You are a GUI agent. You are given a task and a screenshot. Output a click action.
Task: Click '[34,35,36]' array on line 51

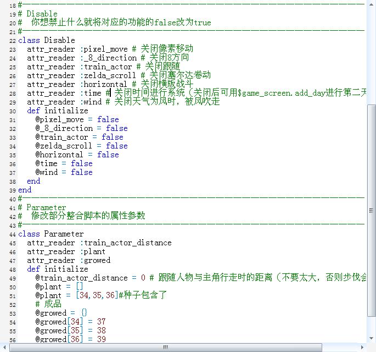pyautogui.click(x=97, y=295)
